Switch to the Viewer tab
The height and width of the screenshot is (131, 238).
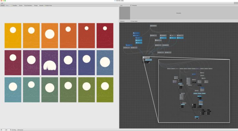(3, 6)
